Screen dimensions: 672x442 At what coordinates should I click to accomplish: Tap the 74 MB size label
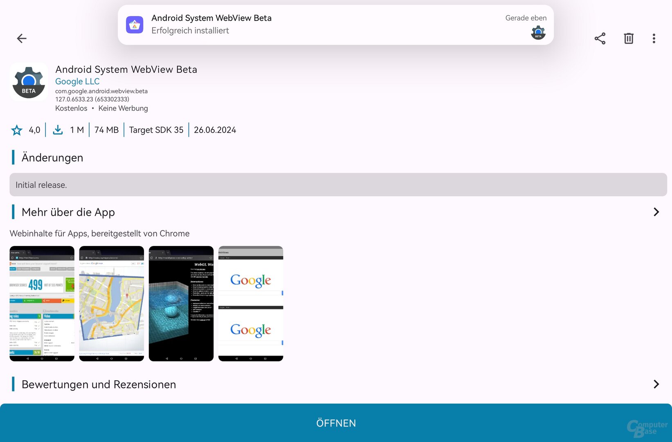pos(106,130)
